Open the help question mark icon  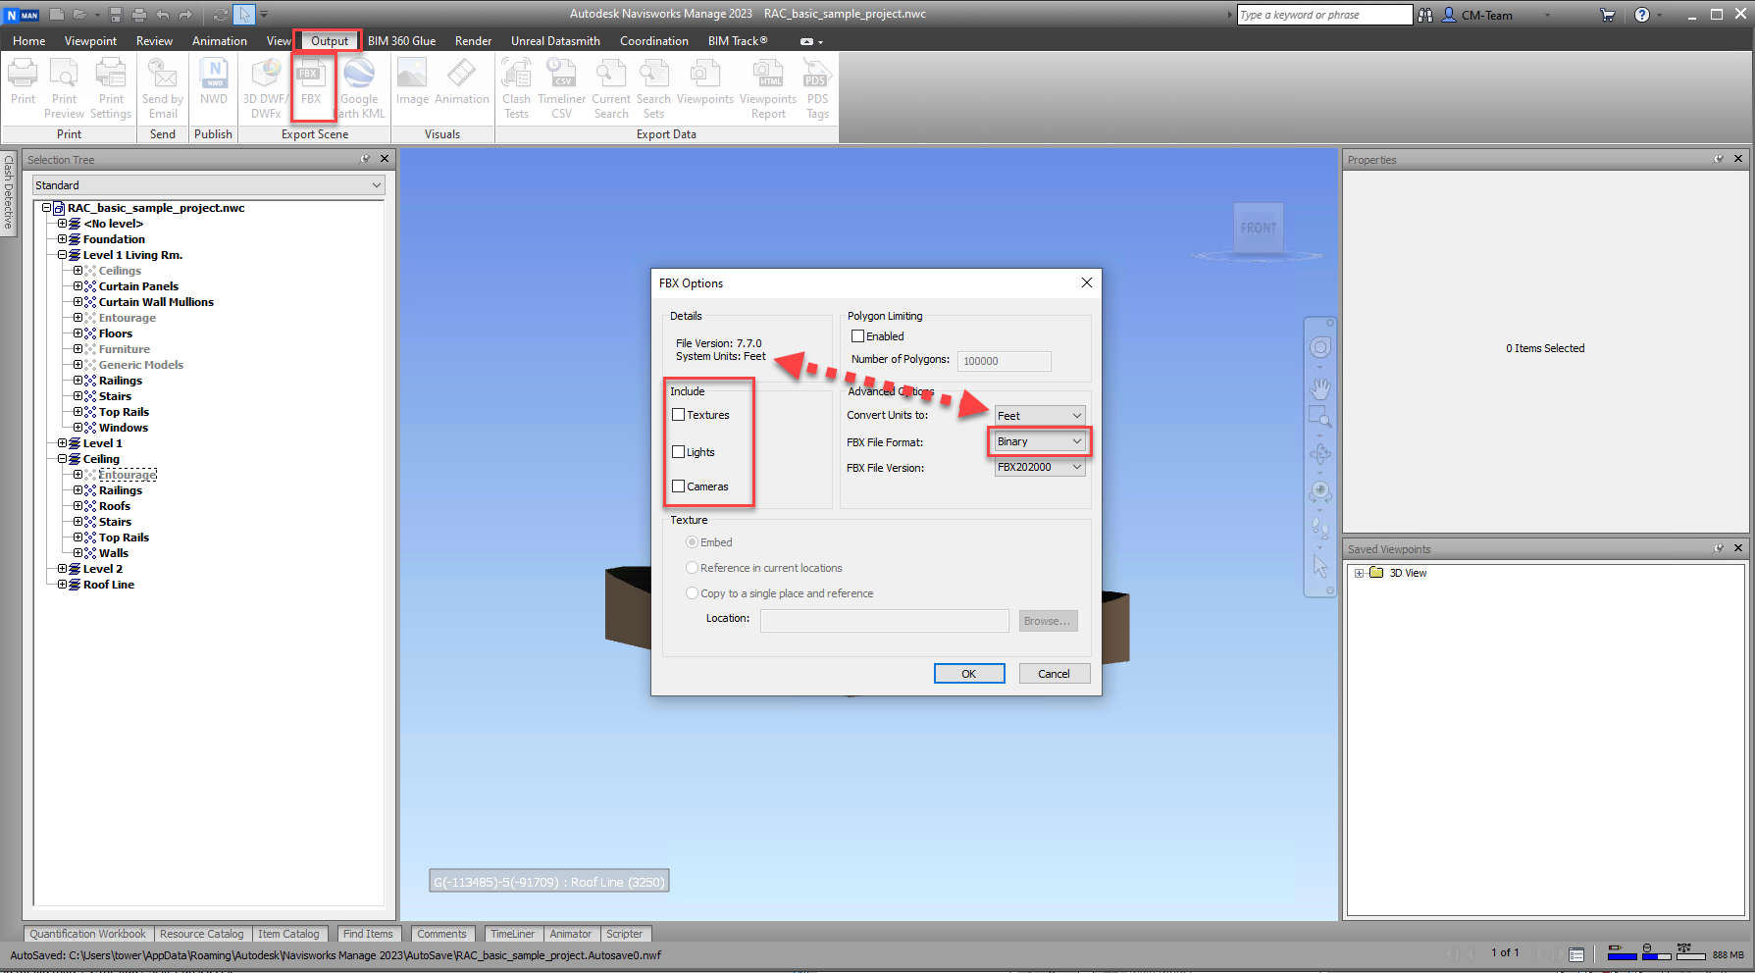coord(1641,15)
